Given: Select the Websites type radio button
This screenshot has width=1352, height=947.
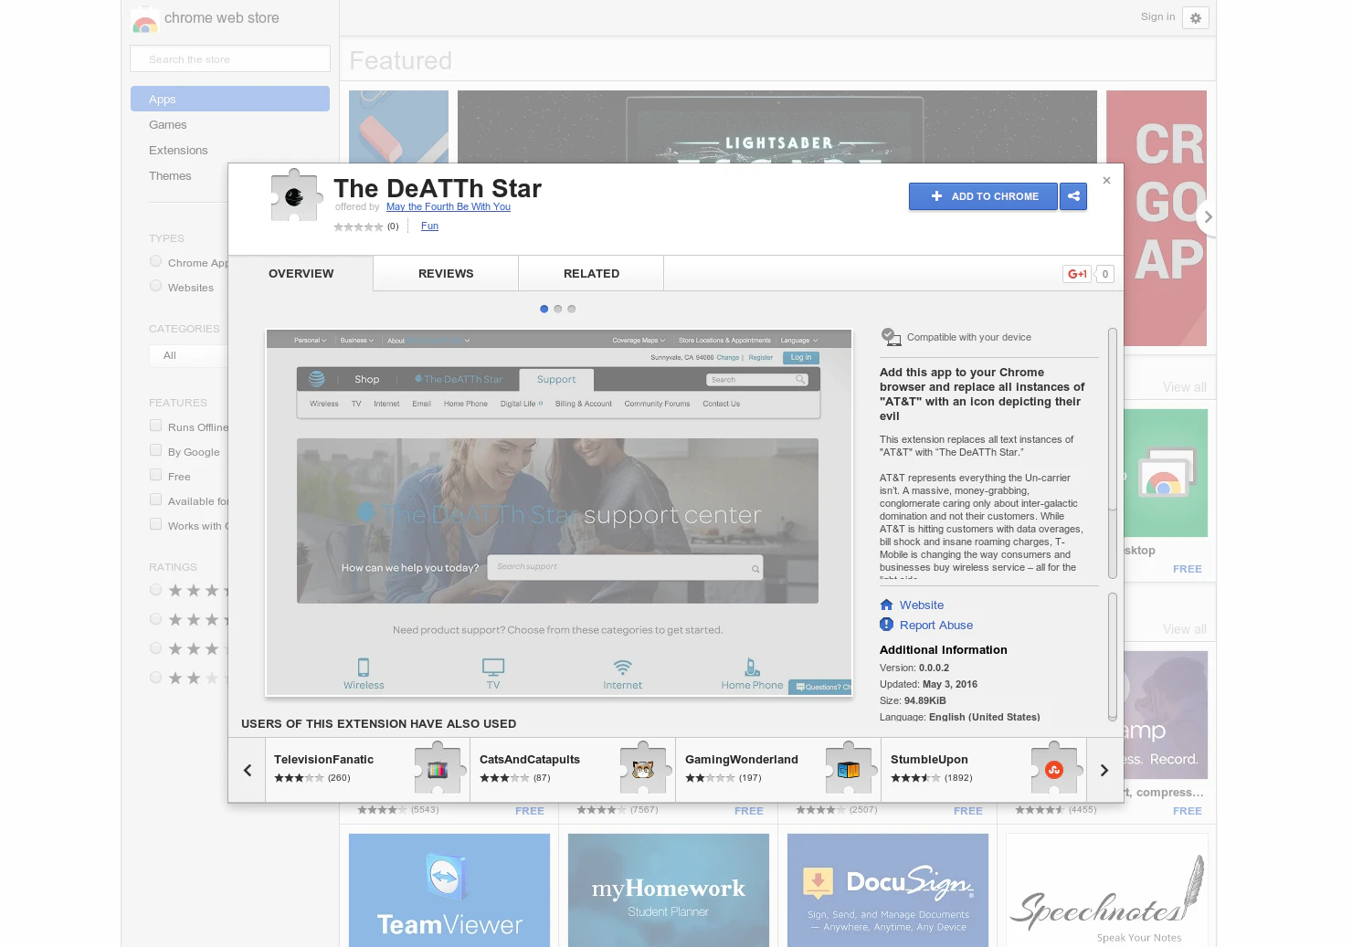Looking at the screenshot, I should coord(155,287).
